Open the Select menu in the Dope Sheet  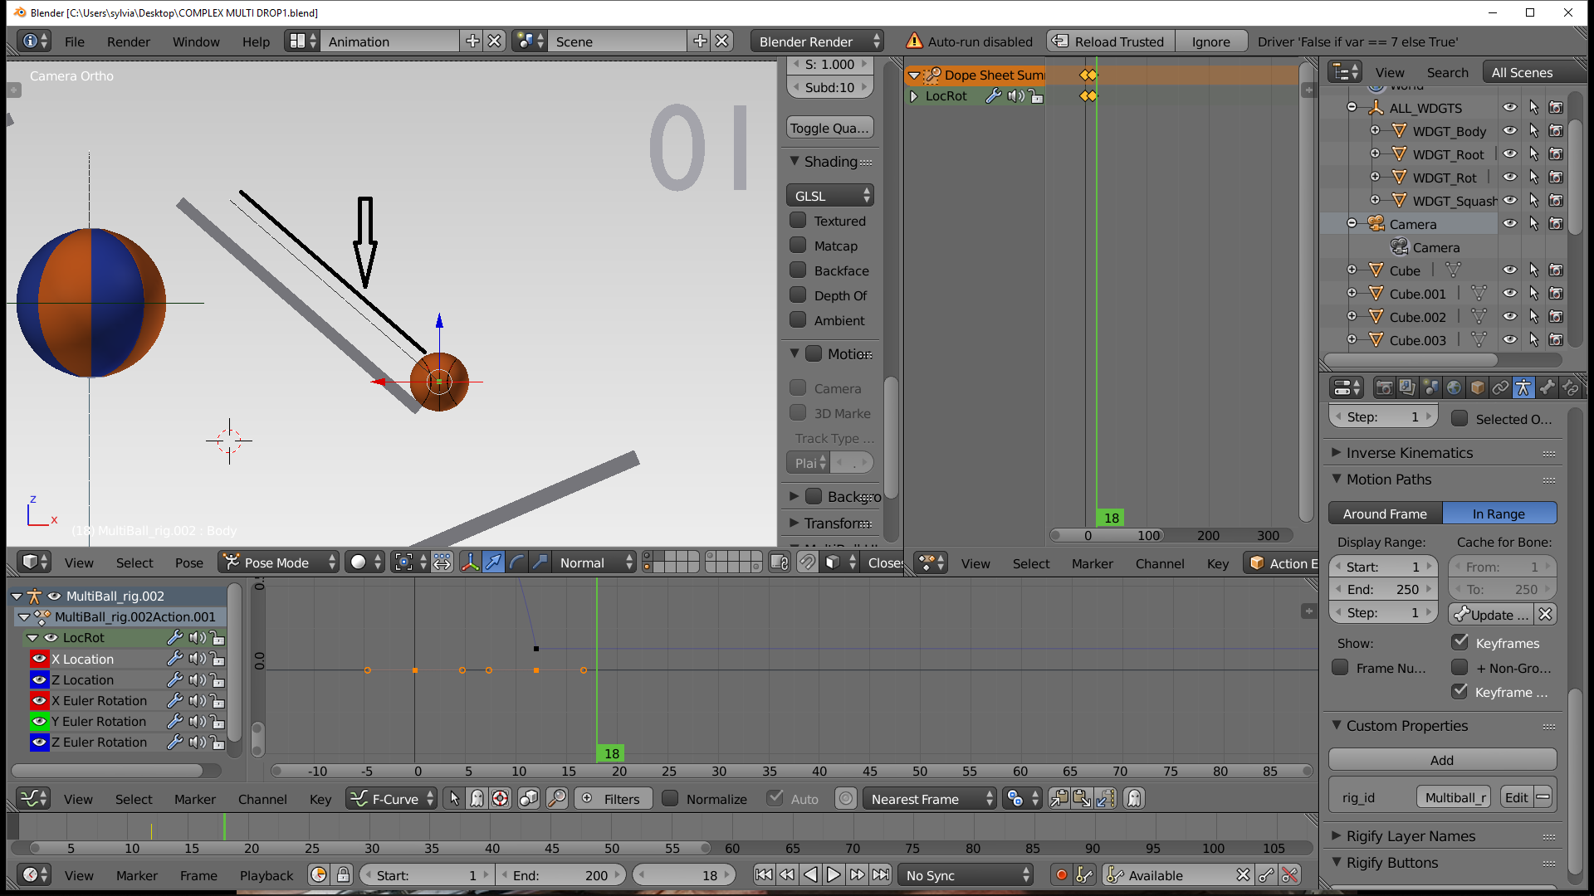point(1030,562)
